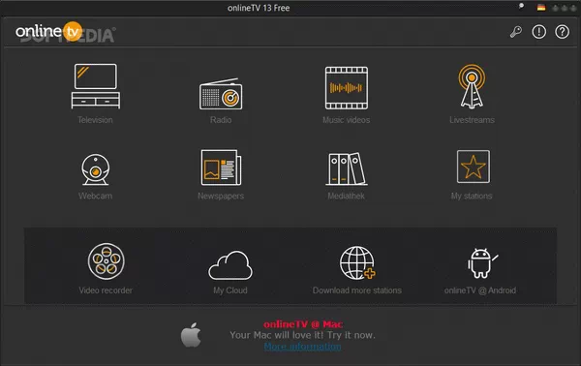The height and width of the screenshot is (366, 581).
Task: Click the speech bubble icon in title bar
Action: click(x=521, y=6)
